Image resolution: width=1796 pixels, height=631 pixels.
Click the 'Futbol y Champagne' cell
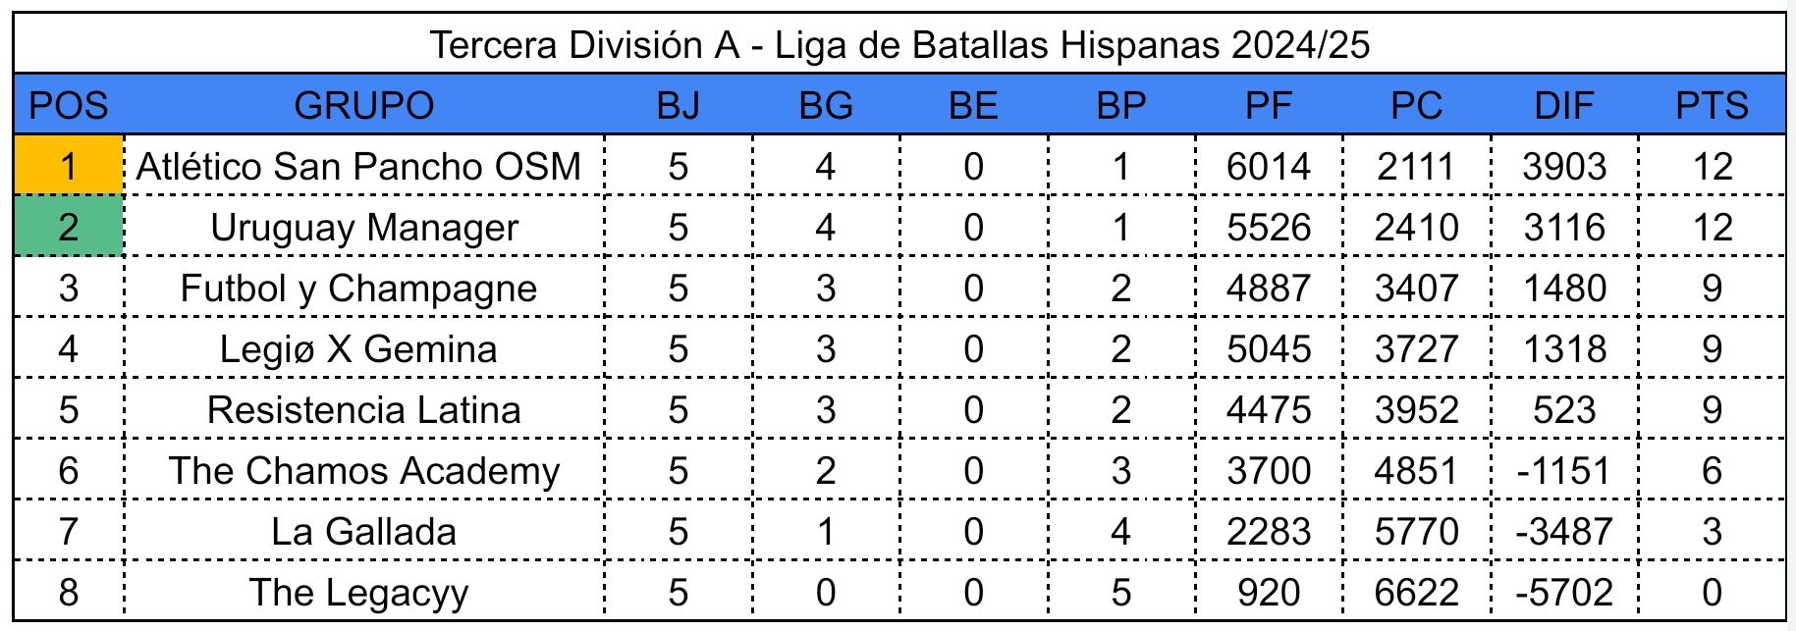pos(359,288)
